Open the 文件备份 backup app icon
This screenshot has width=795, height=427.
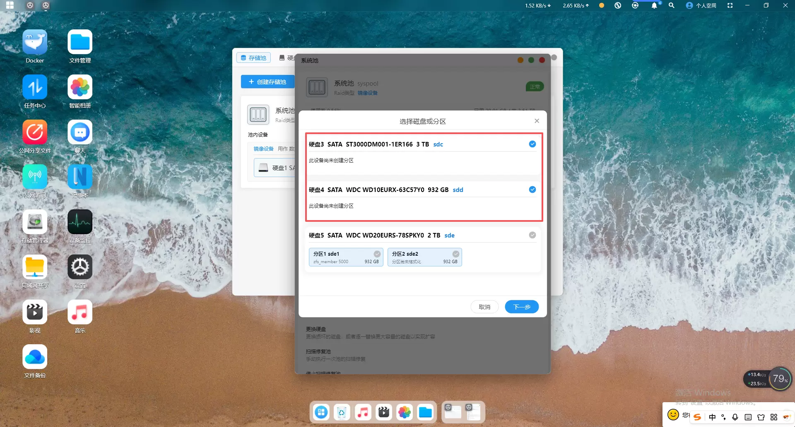tap(35, 357)
